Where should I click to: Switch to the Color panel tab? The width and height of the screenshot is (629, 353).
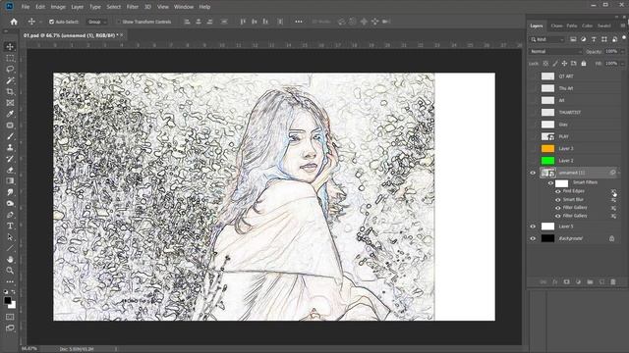pos(588,25)
